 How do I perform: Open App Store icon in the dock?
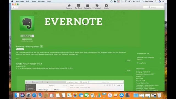122,95
